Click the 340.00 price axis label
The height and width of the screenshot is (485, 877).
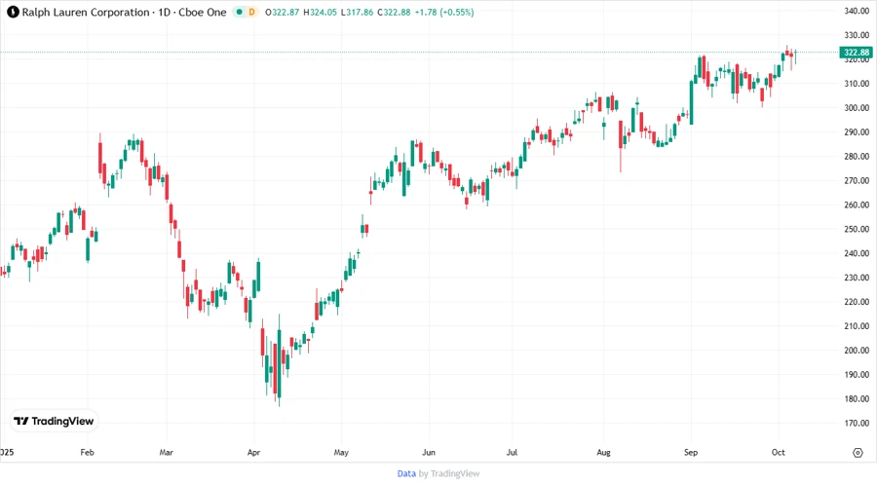[856, 12]
